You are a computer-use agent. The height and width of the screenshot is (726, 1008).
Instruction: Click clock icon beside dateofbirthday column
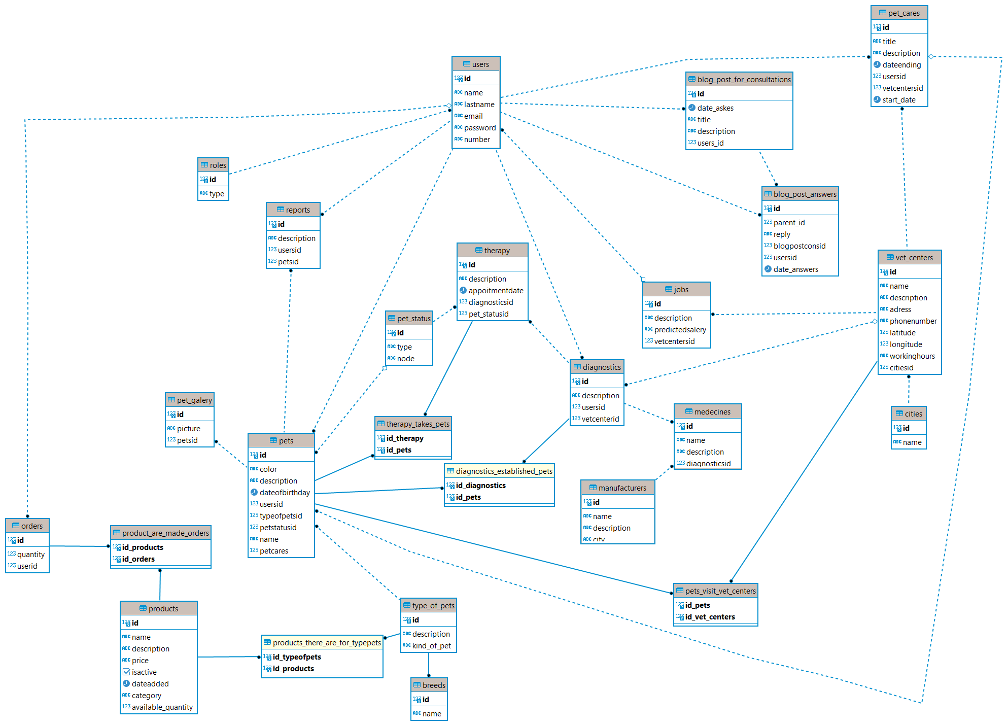pyautogui.click(x=254, y=493)
